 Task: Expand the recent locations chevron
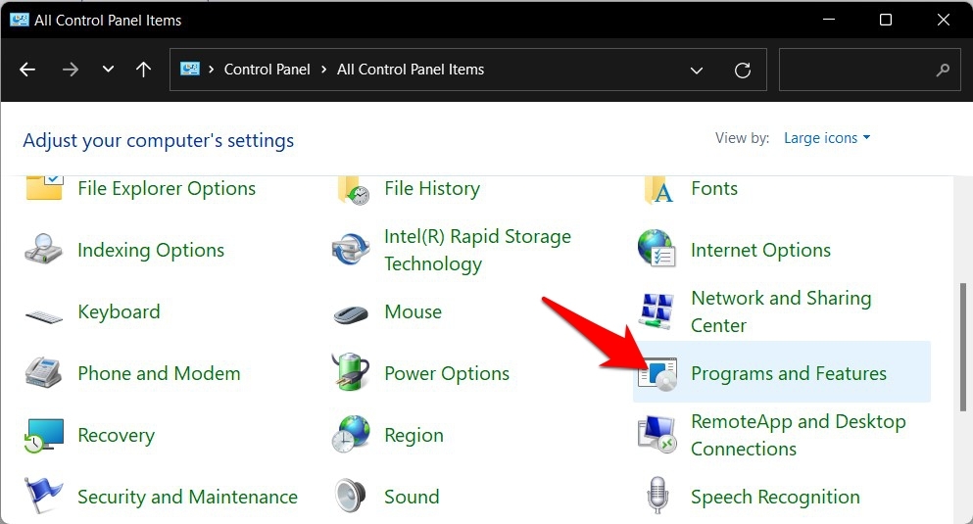pyautogui.click(x=108, y=70)
